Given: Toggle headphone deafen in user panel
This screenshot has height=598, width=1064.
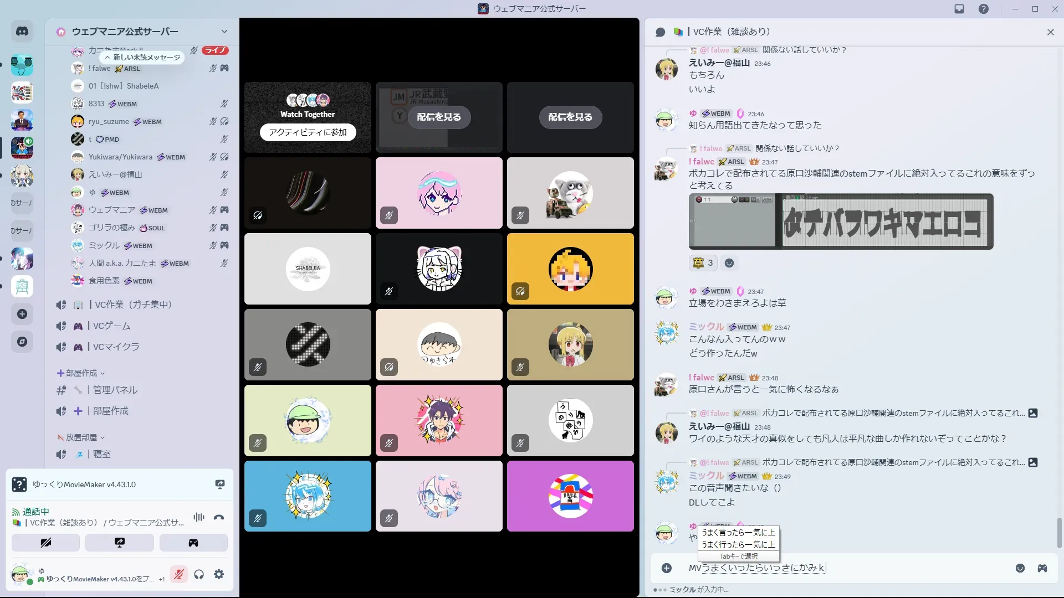Looking at the screenshot, I should (x=199, y=574).
